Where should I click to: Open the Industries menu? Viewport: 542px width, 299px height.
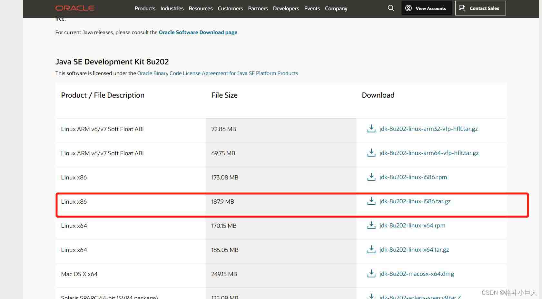click(x=172, y=8)
